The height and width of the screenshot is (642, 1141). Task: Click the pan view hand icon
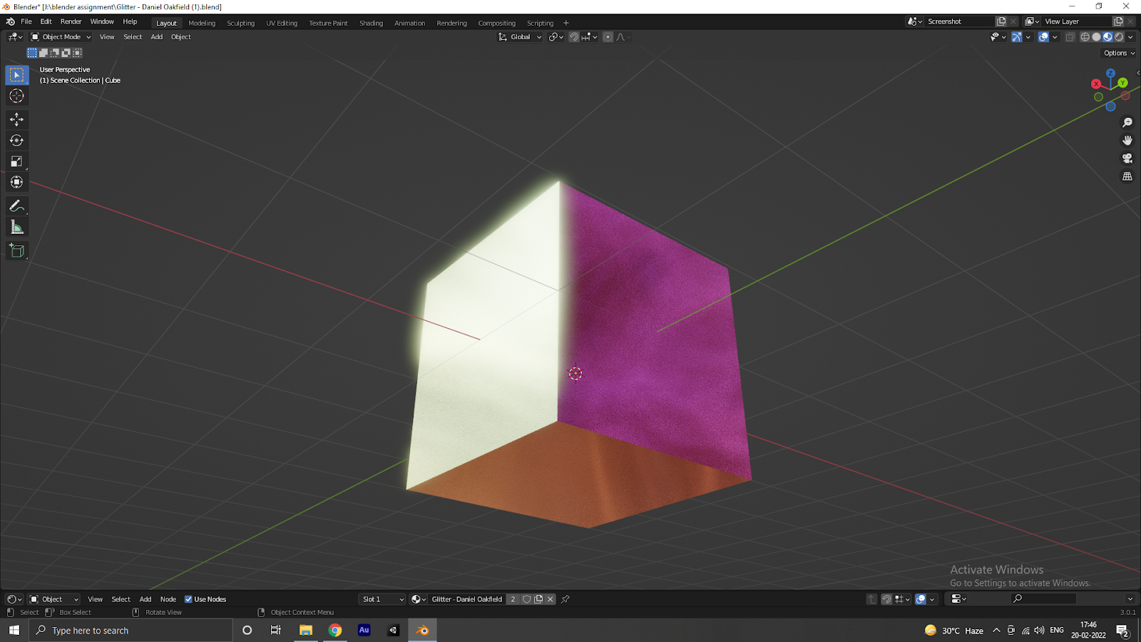point(1127,141)
